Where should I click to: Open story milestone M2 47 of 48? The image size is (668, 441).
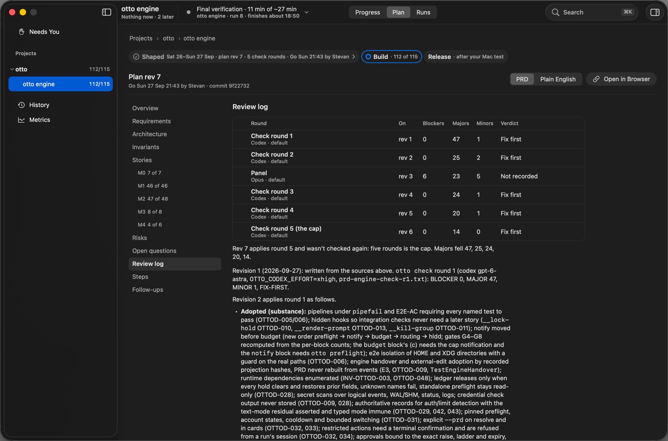point(174,199)
